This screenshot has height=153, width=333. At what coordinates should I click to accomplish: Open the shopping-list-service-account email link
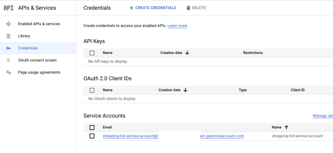coord(130,136)
